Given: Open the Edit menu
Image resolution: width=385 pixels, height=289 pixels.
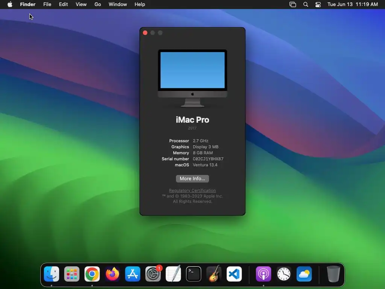Looking at the screenshot, I should click(63, 5).
